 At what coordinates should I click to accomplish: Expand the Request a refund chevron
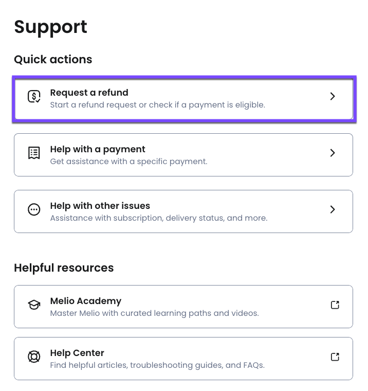333,96
